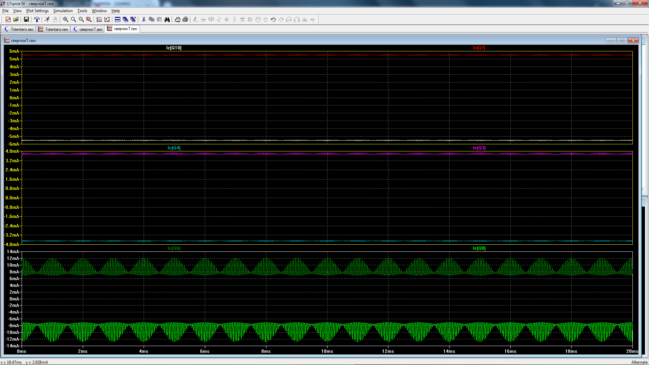This screenshot has width=649, height=365.
Task: Open the Plot Settings menu
Action: pyautogui.click(x=37, y=11)
